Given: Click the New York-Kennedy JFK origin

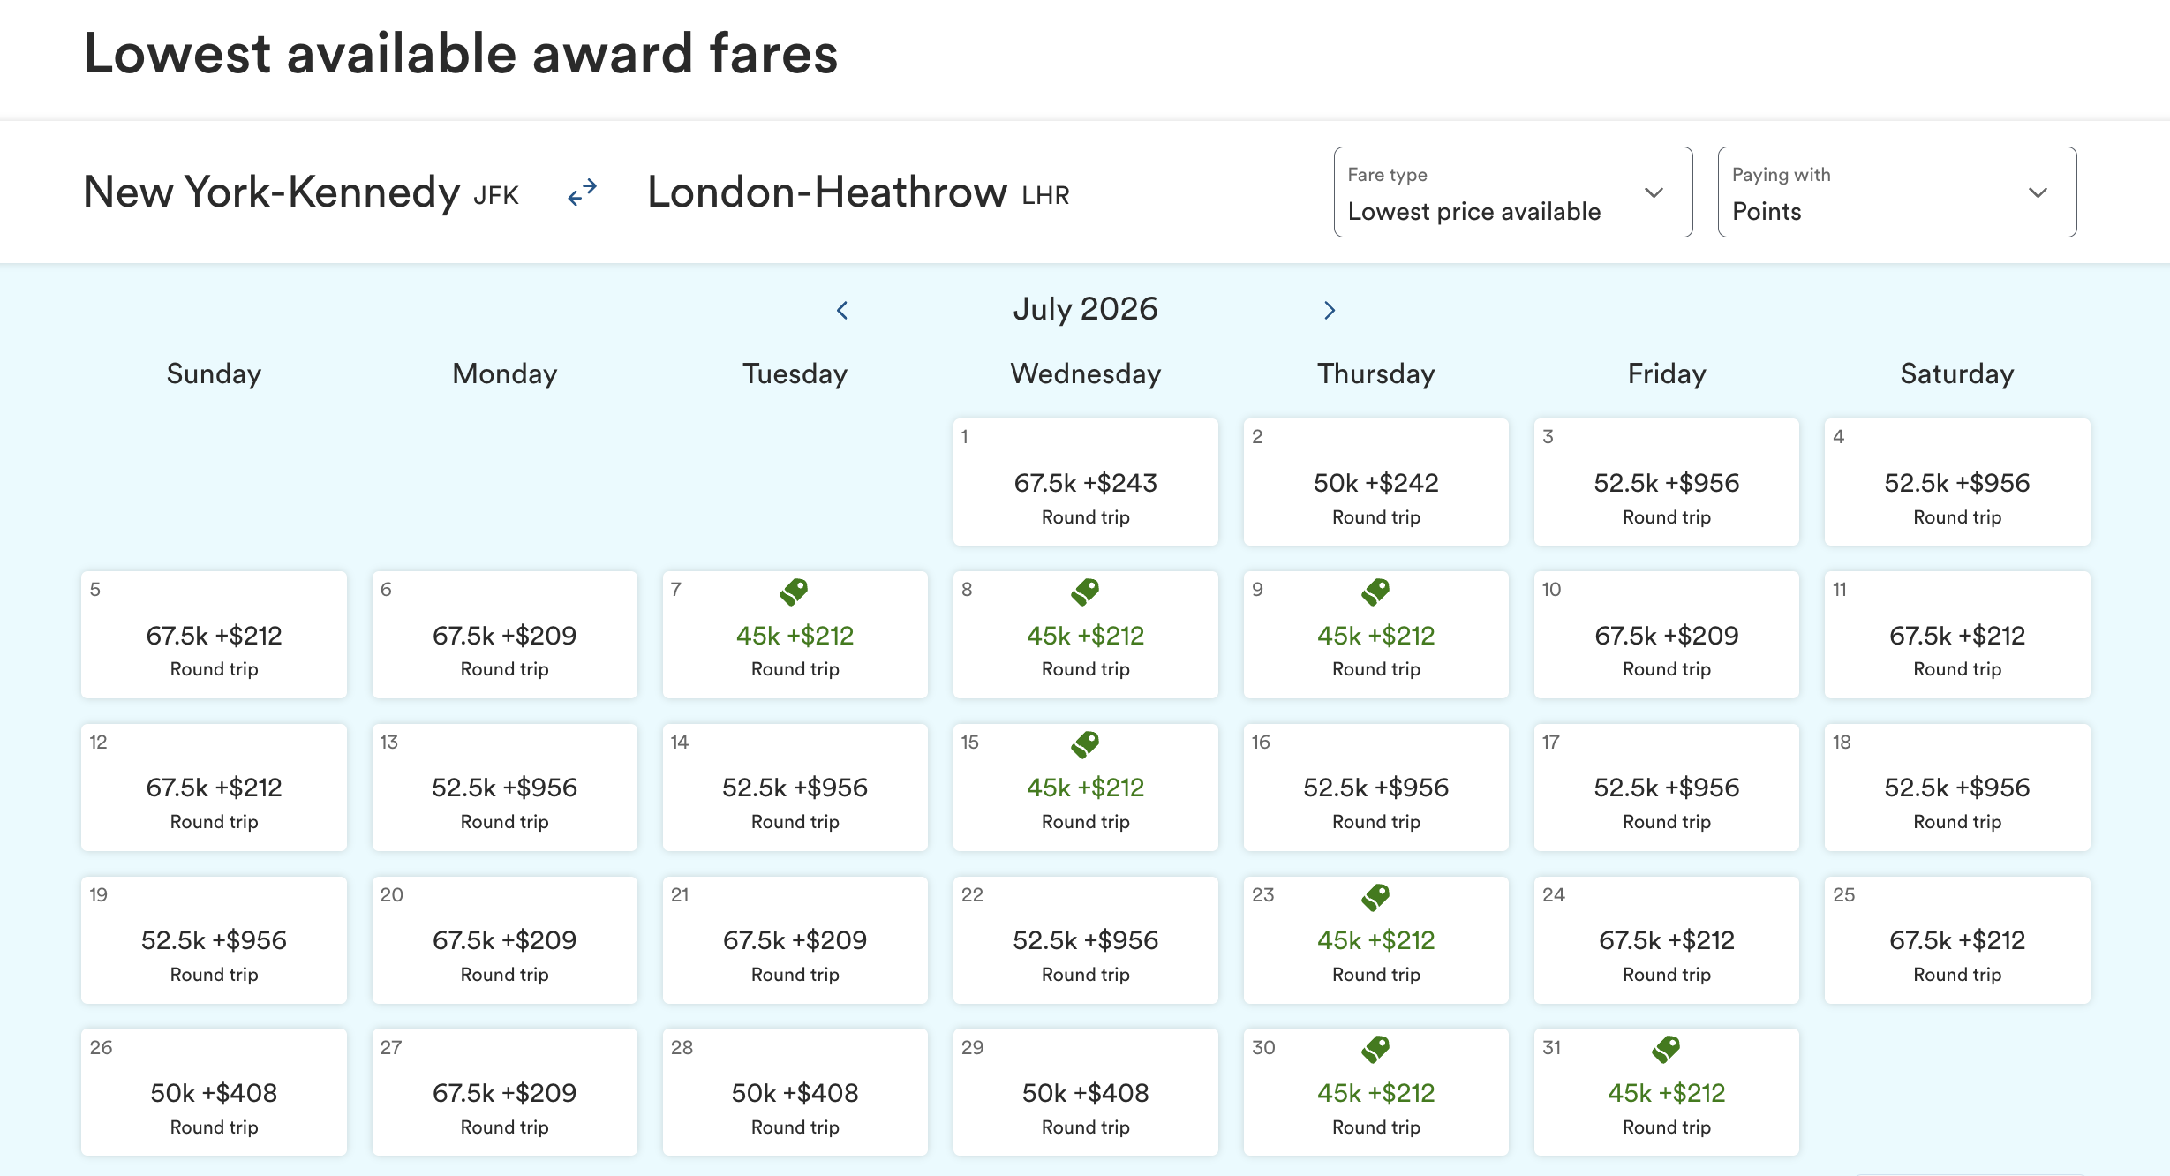Looking at the screenshot, I should (x=300, y=192).
